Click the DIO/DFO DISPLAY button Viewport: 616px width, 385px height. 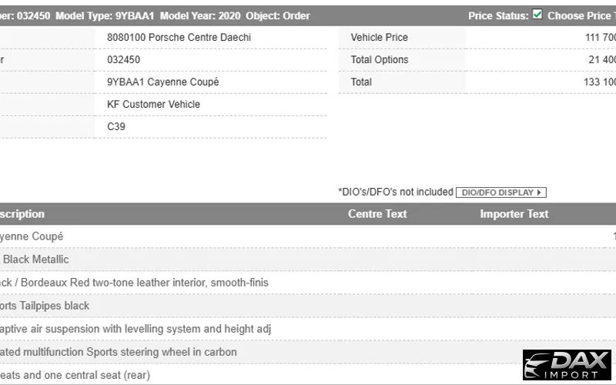coord(500,192)
